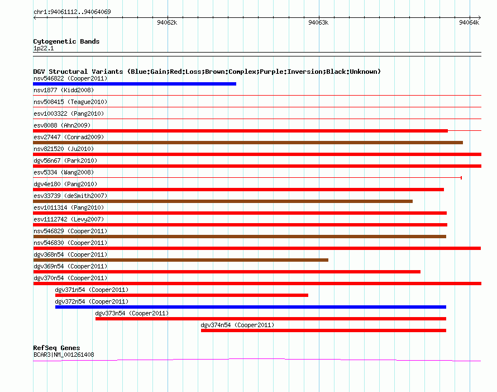Click the esv27447 brown complex bar
The width and height of the screenshot is (497, 392).
point(248,143)
